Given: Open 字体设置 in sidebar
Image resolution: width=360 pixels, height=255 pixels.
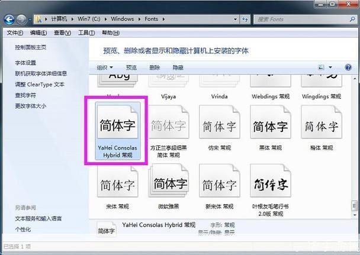Looking at the screenshot, I should click(25, 63).
